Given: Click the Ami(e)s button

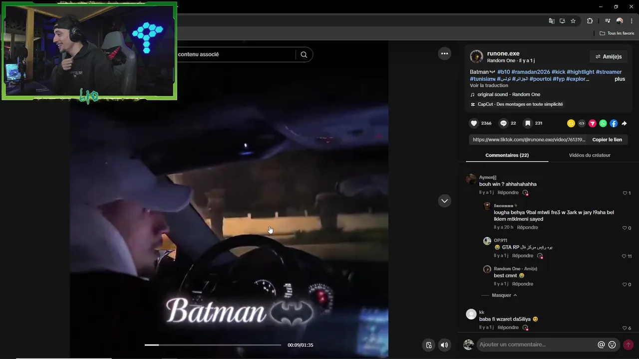Looking at the screenshot, I should click(609, 56).
